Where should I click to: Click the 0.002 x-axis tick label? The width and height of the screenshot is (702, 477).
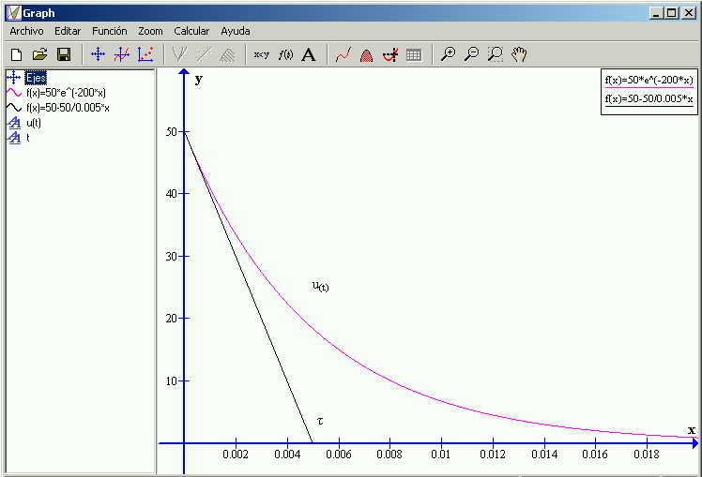(236, 455)
